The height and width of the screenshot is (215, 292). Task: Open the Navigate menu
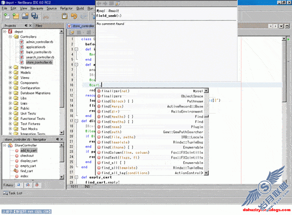pyautogui.click(x=37, y=8)
